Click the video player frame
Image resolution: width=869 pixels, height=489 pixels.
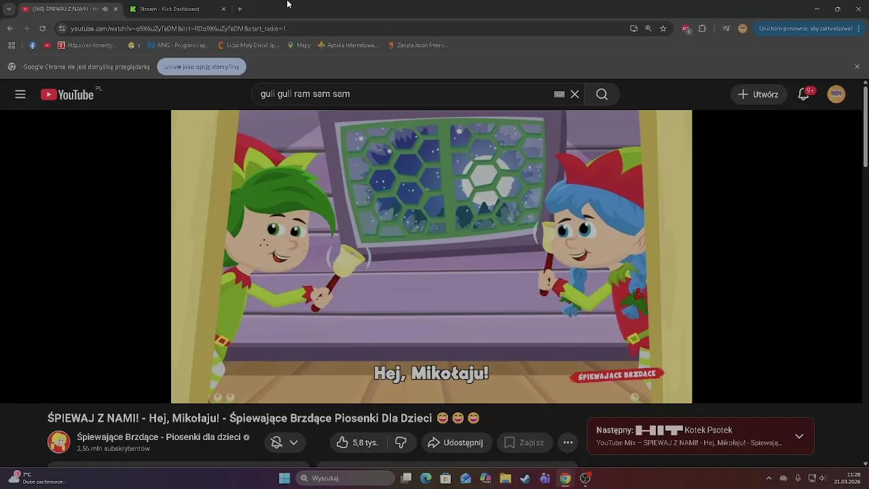pyautogui.click(x=431, y=257)
